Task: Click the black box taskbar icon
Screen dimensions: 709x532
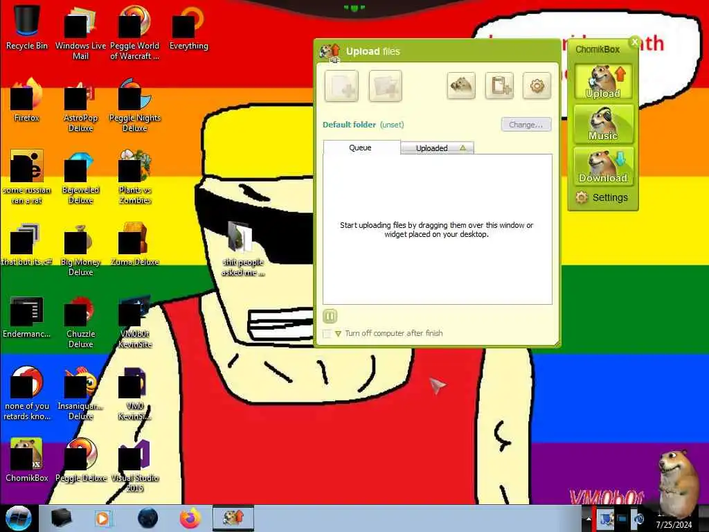Action: click(x=61, y=518)
